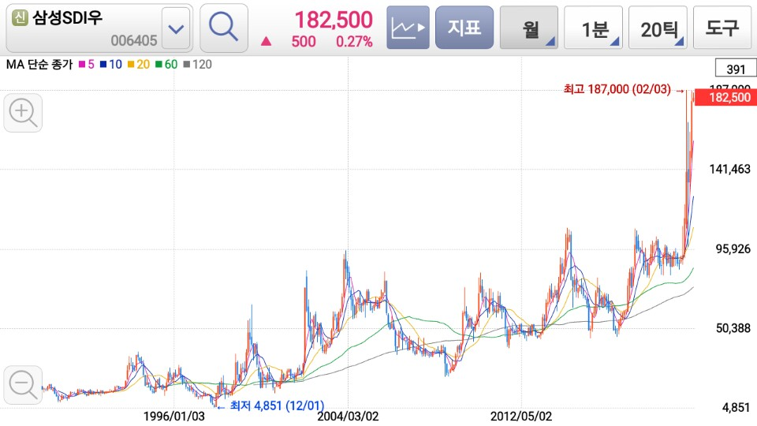Click the red up-triangle price change indicator
757x426 pixels.
pyautogui.click(x=266, y=42)
